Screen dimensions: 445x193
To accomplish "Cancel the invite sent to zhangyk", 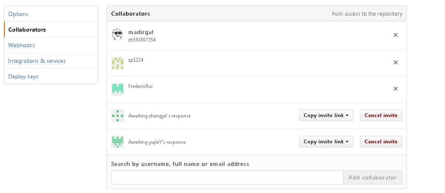I will 381,115.
